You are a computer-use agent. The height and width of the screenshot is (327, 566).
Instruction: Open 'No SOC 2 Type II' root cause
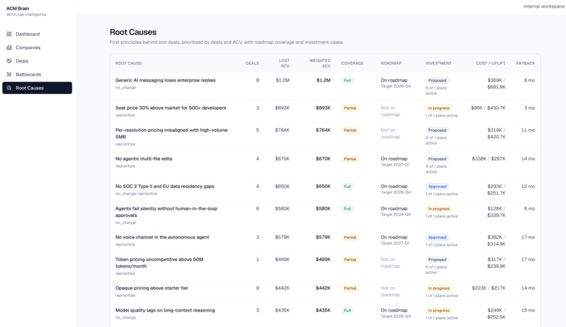(x=325, y=190)
